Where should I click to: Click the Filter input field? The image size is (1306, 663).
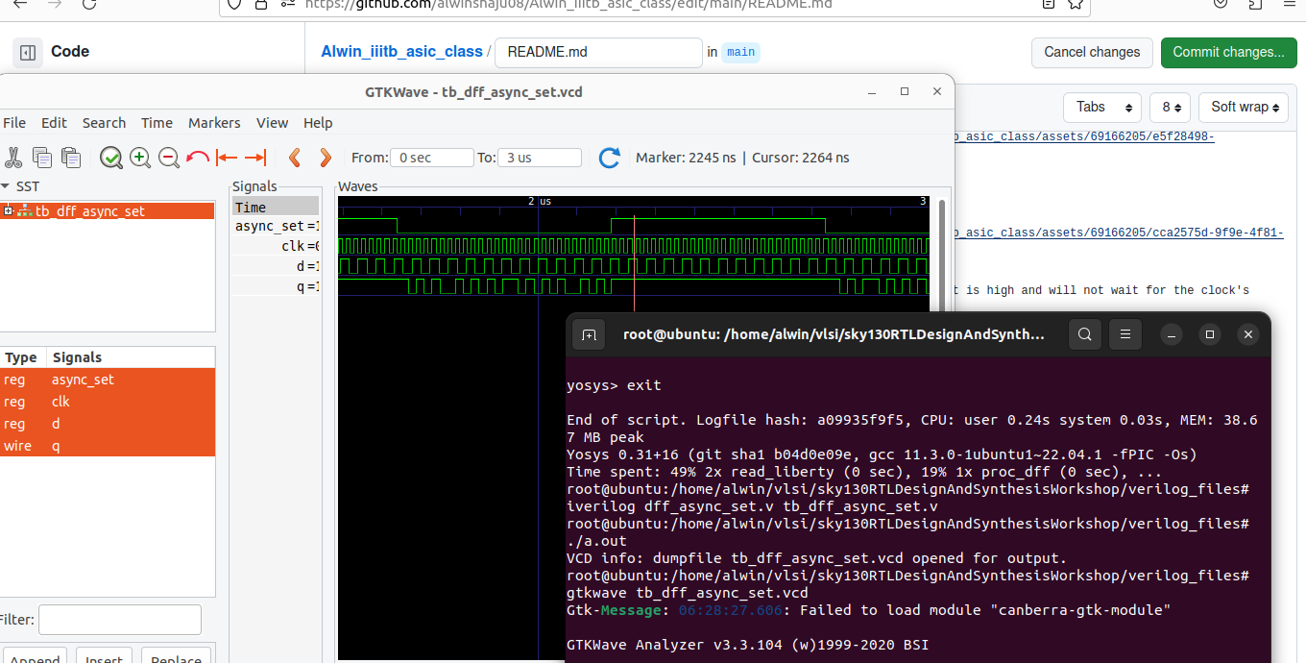pos(119,619)
